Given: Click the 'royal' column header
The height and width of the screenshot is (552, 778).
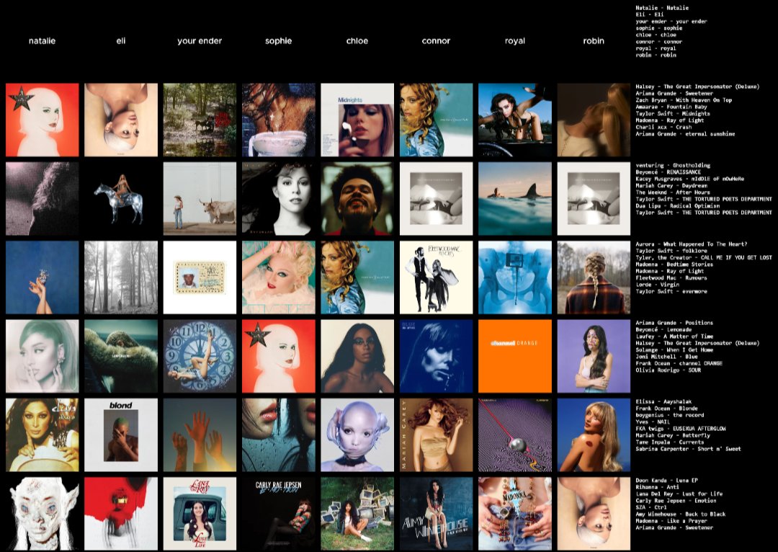Looking at the screenshot, I should click(515, 40).
